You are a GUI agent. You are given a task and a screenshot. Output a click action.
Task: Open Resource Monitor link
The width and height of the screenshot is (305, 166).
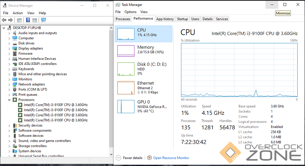point(171,158)
